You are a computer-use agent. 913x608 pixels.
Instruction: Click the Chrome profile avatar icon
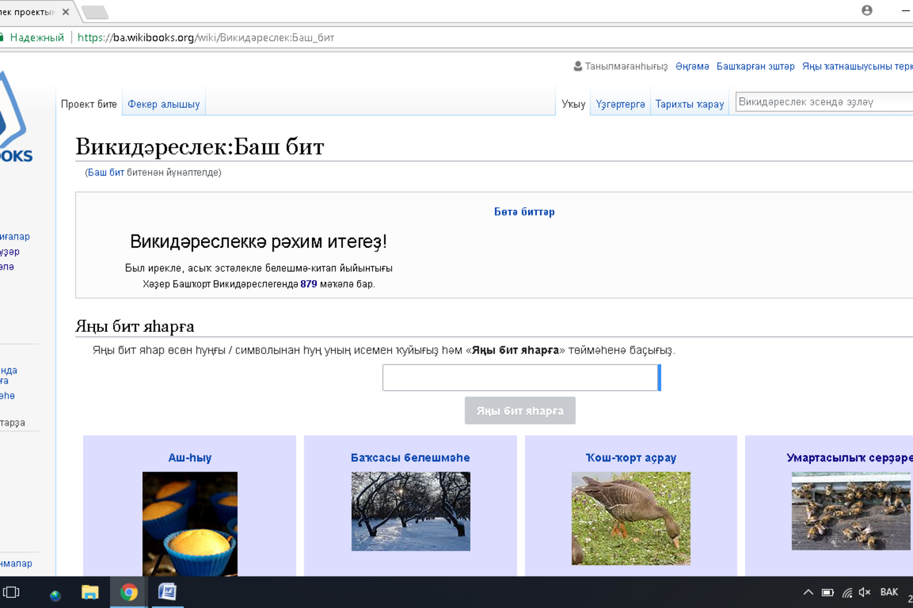(867, 10)
